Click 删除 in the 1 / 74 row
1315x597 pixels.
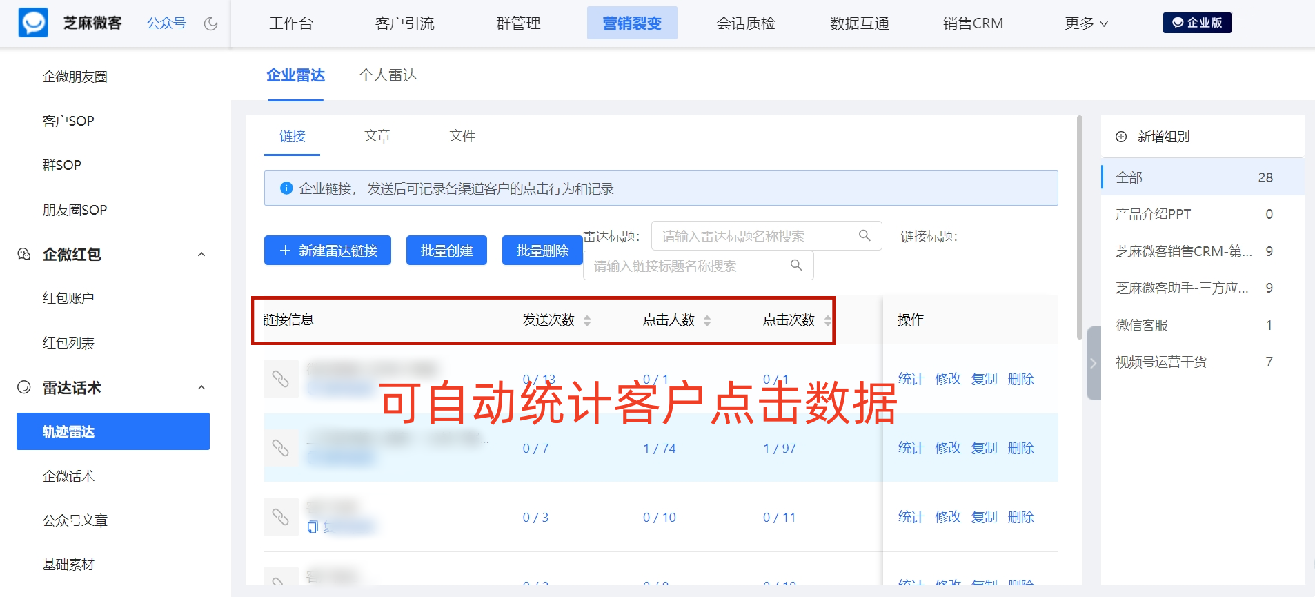tap(1021, 448)
